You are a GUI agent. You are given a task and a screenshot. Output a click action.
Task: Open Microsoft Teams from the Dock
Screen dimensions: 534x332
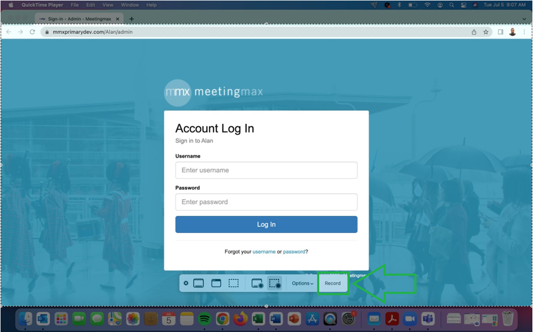(428, 319)
